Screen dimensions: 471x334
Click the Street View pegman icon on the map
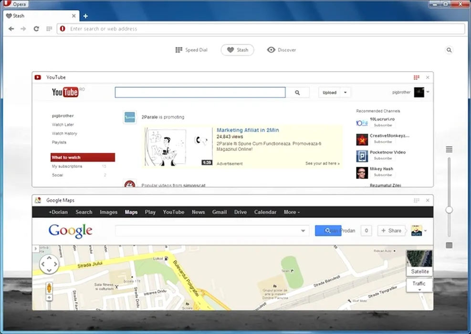pos(49,288)
